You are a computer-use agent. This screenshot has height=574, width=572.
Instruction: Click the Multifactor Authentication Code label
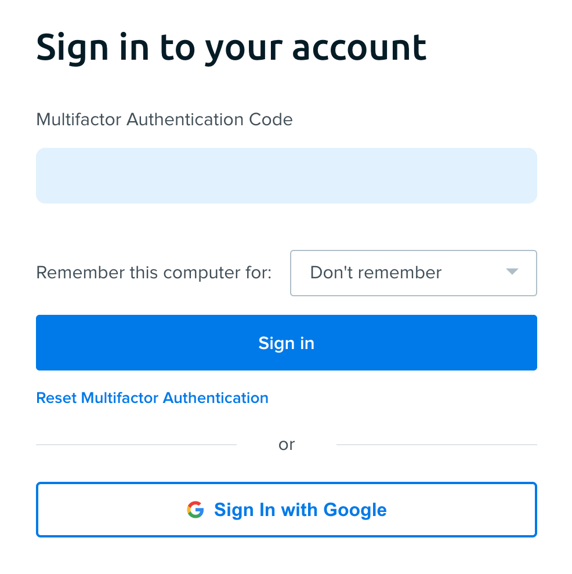click(x=164, y=119)
